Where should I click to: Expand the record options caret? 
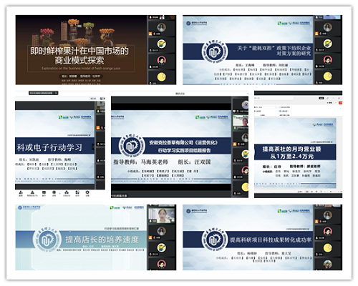click(x=59, y=193)
